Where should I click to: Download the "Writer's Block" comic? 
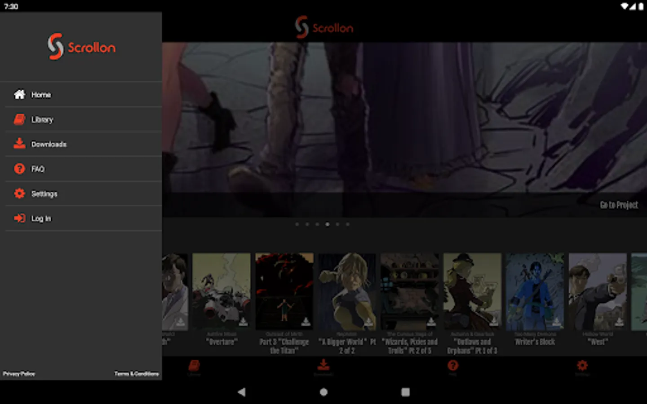click(x=557, y=321)
